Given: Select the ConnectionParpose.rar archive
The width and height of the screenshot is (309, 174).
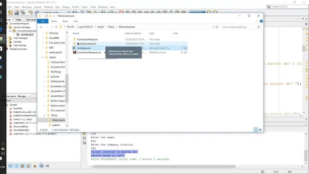Looking at the screenshot, I should coord(89,53).
